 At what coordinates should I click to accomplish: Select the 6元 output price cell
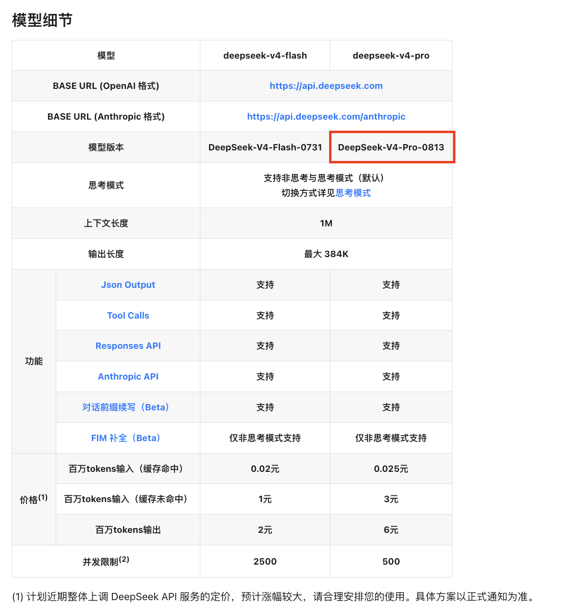point(391,530)
